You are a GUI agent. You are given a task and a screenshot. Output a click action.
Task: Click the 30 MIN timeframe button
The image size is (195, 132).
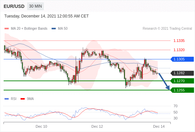tap(35, 6)
